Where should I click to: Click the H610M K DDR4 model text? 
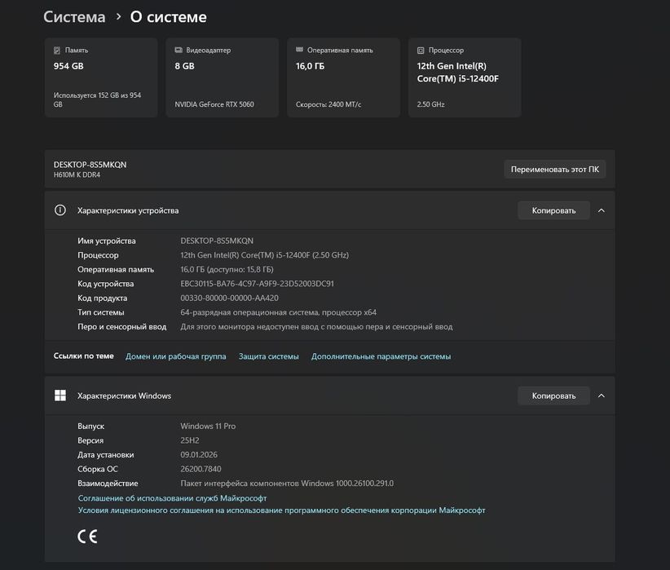tap(77, 175)
